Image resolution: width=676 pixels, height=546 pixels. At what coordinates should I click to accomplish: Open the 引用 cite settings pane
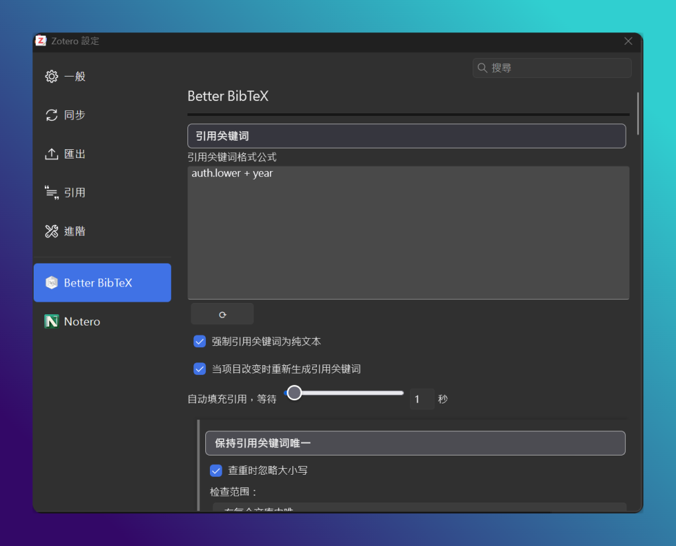tap(102, 192)
